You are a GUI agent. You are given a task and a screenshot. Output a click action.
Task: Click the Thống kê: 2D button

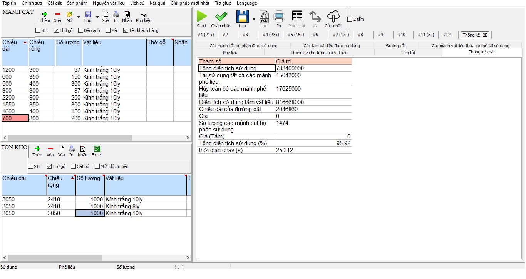pyautogui.click(x=475, y=35)
